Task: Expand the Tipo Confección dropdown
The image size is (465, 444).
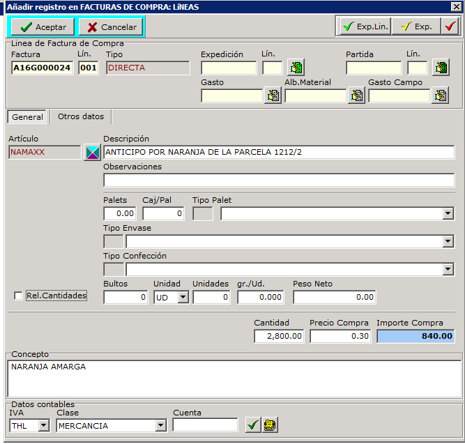Action: tap(448, 270)
